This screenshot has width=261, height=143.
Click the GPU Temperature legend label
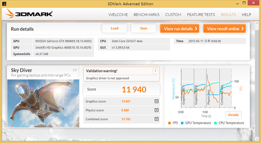[198, 123]
